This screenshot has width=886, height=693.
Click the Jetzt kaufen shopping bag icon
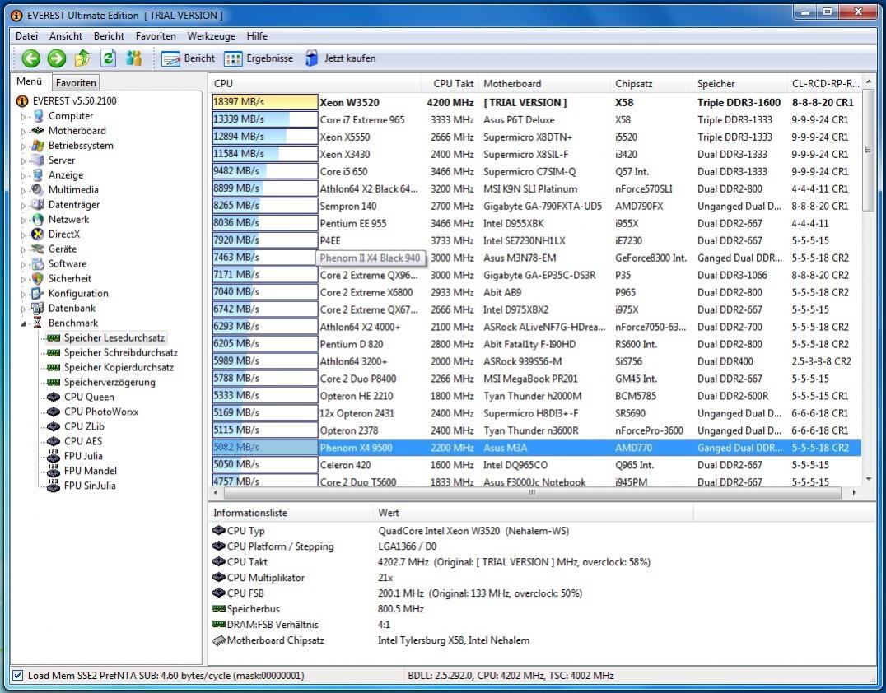tap(311, 58)
